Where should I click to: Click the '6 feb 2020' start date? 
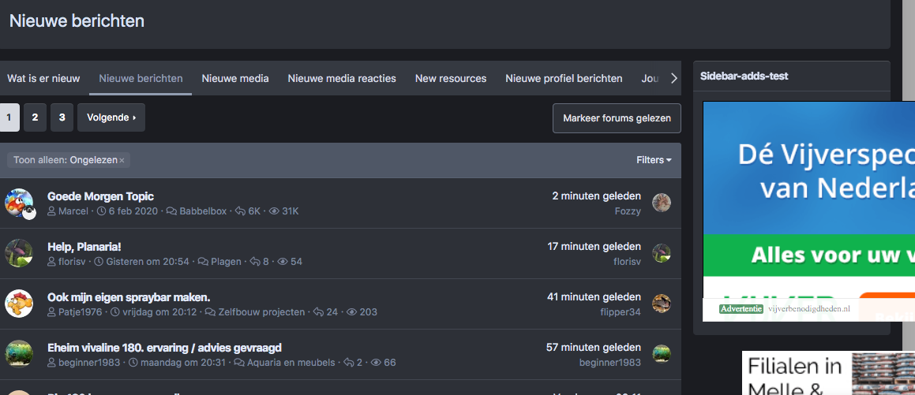[133, 211]
